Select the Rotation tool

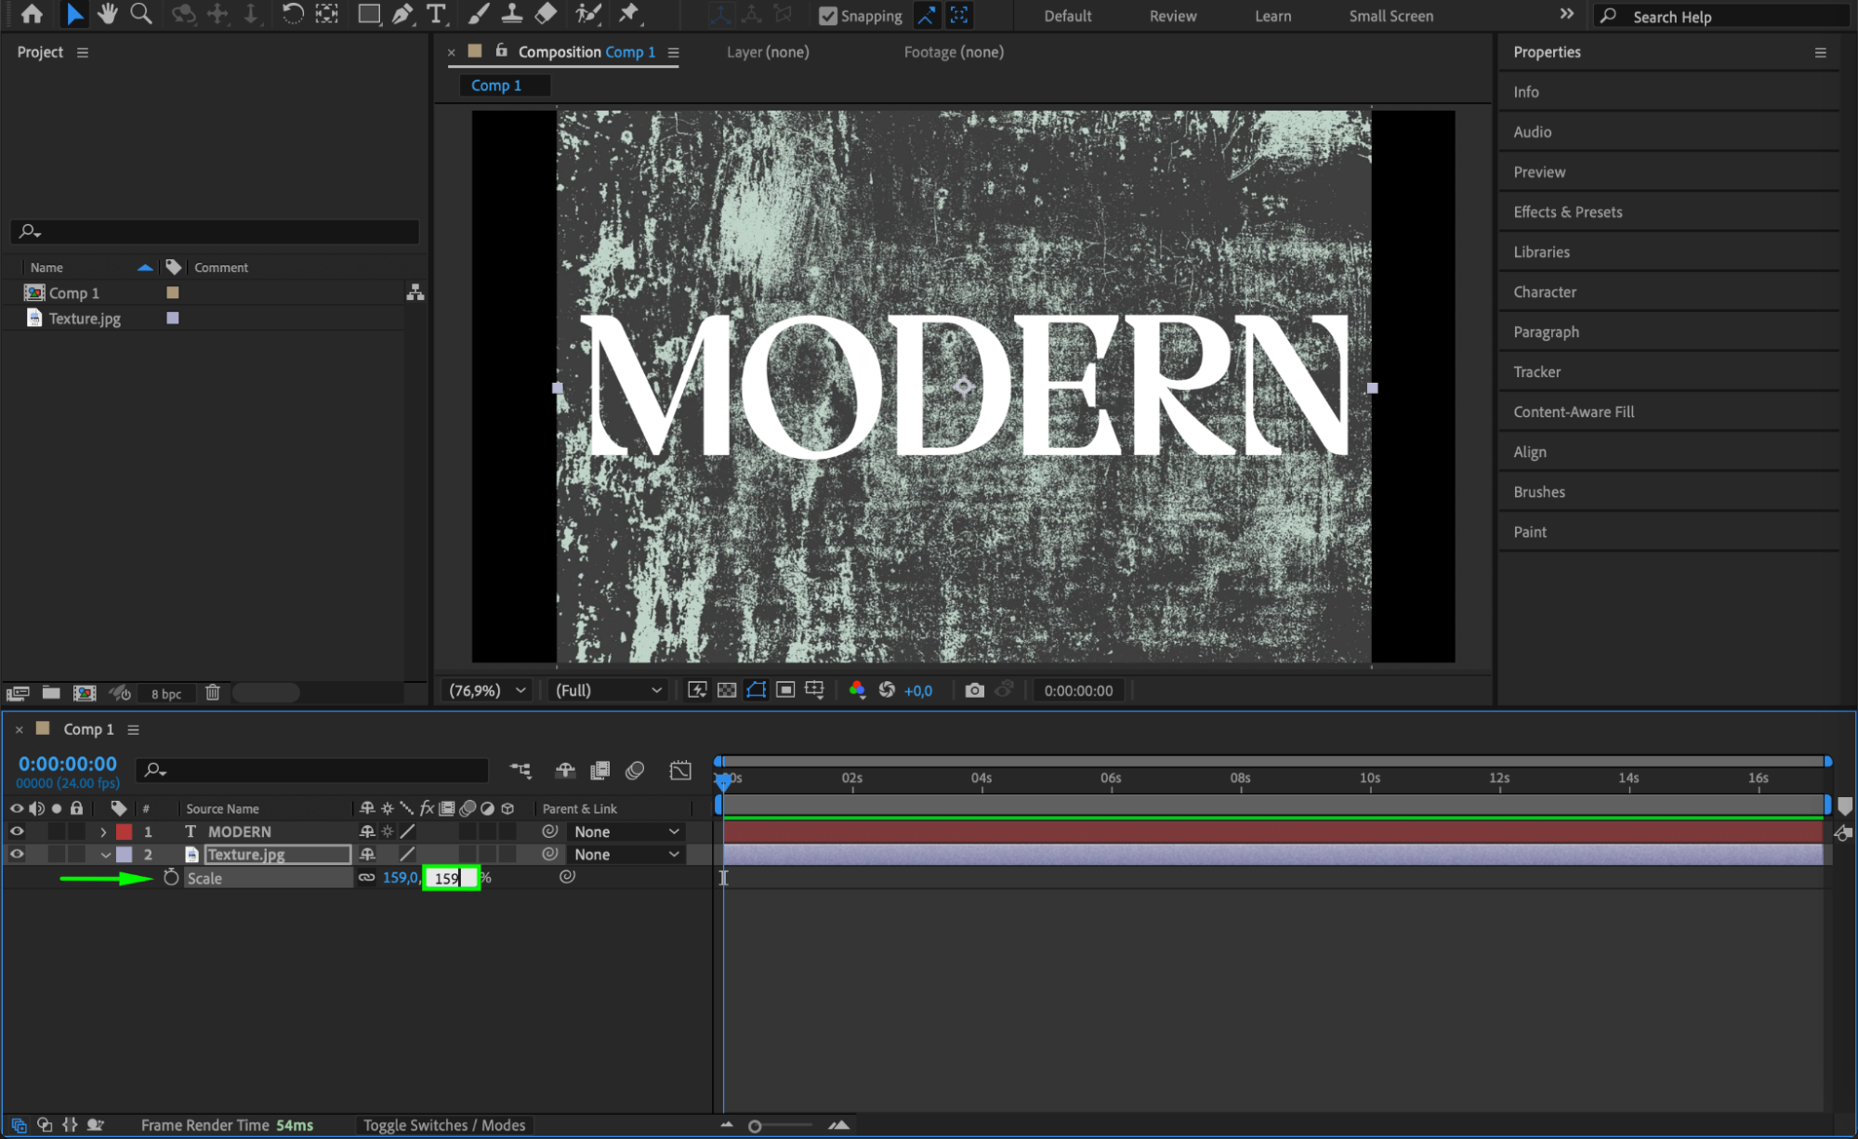tap(292, 14)
